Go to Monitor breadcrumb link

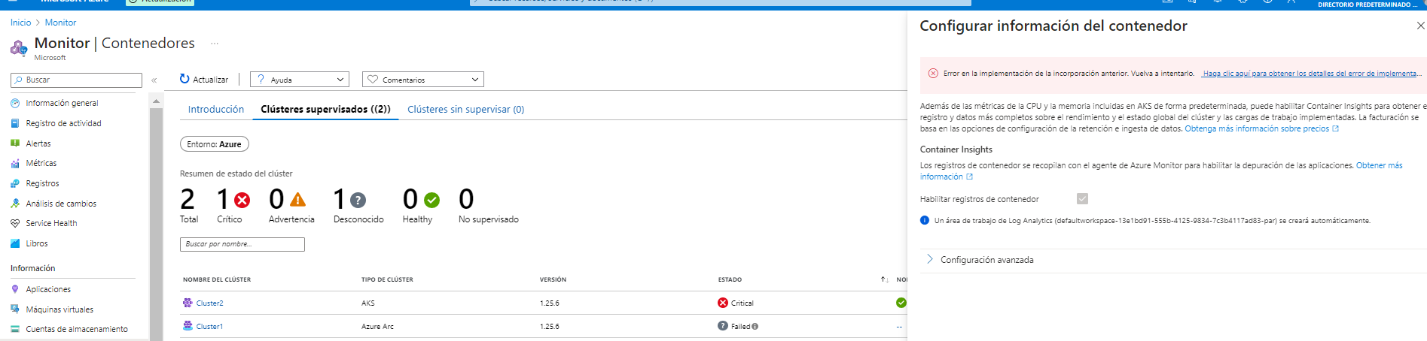[x=60, y=23]
